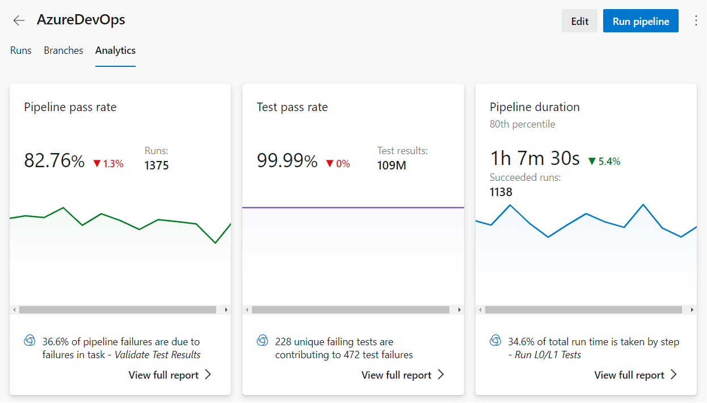This screenshot has height=403, width=707.
Task: Click the Edit button
Action: [x=579, y=20]
